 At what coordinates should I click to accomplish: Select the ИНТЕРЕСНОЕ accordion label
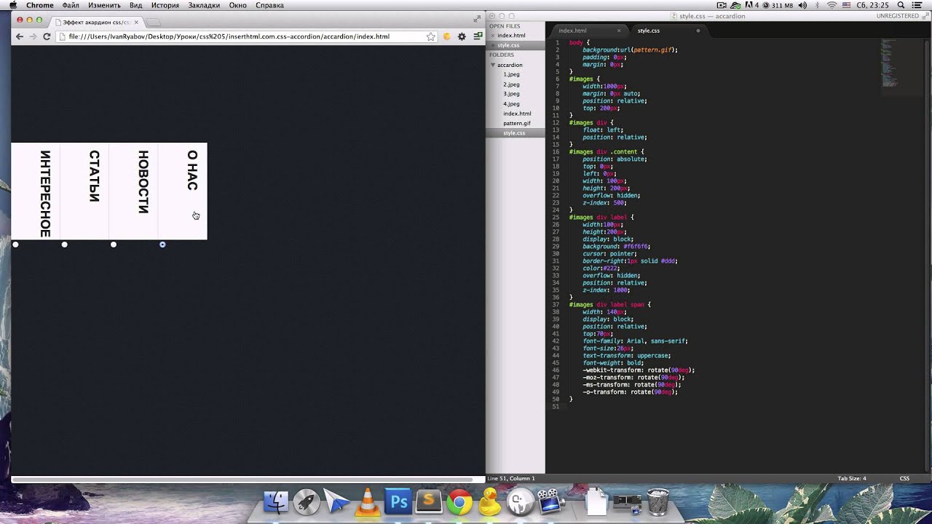[x=35, y=191]
